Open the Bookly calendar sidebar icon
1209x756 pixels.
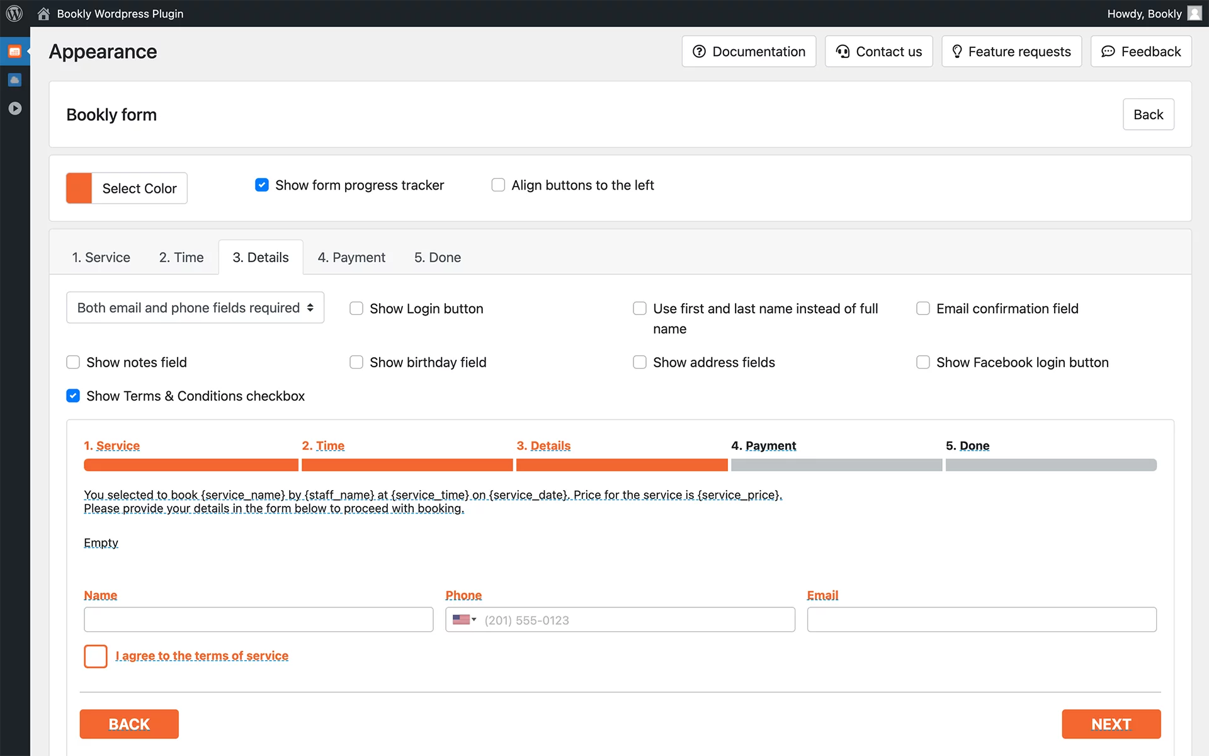pyautogui.click(x=14, y=52)
